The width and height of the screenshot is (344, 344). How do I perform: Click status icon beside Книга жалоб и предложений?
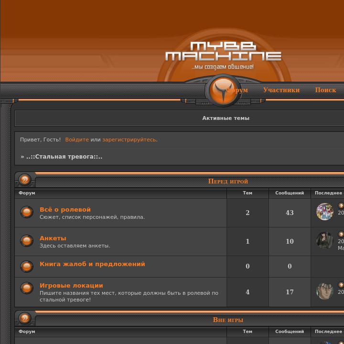(27, 266)
